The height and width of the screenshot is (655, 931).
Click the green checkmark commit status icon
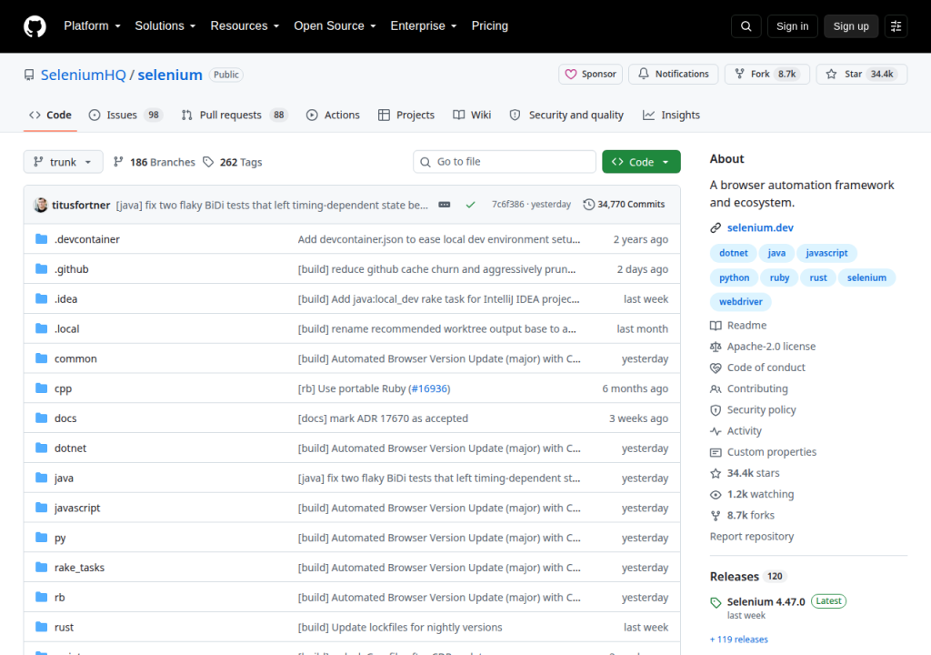click(x=470, y=205)
